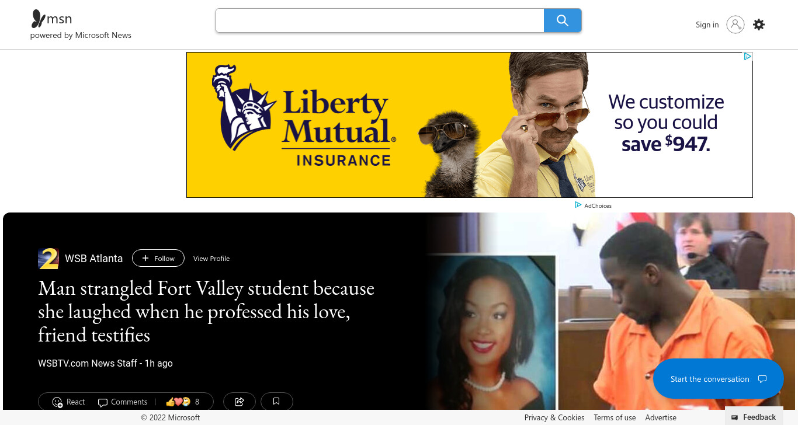Follow WSB Atlanta publisher
Screen dimensions: 798x425
tap(158, 258)
